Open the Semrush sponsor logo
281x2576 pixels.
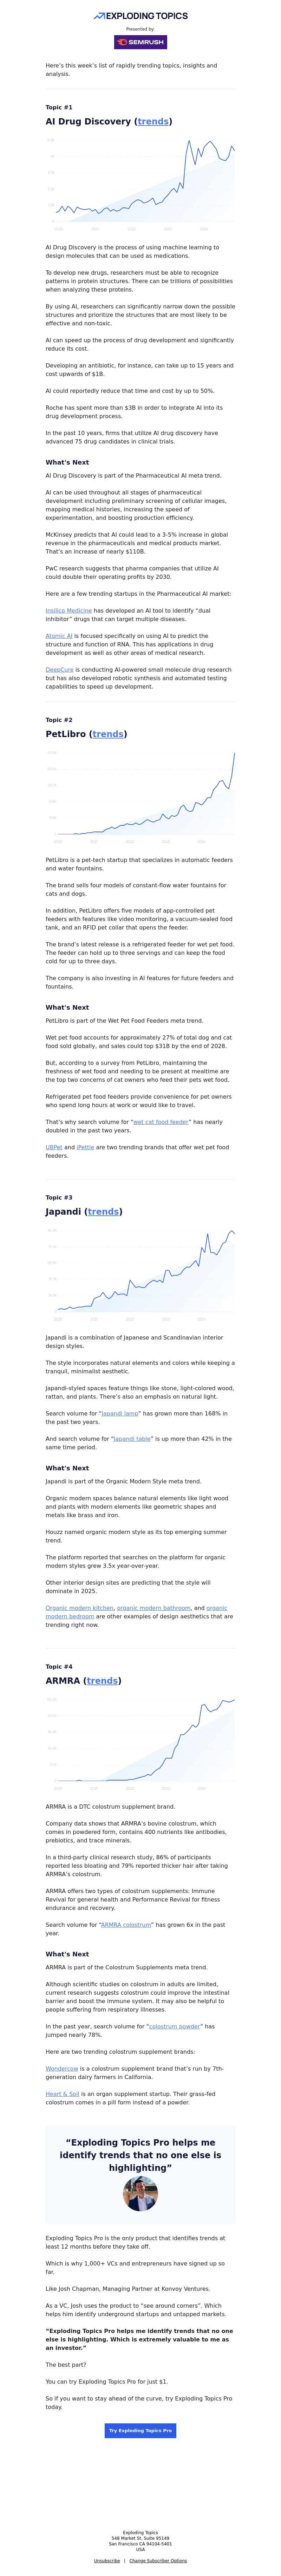[x=140, y=42]
